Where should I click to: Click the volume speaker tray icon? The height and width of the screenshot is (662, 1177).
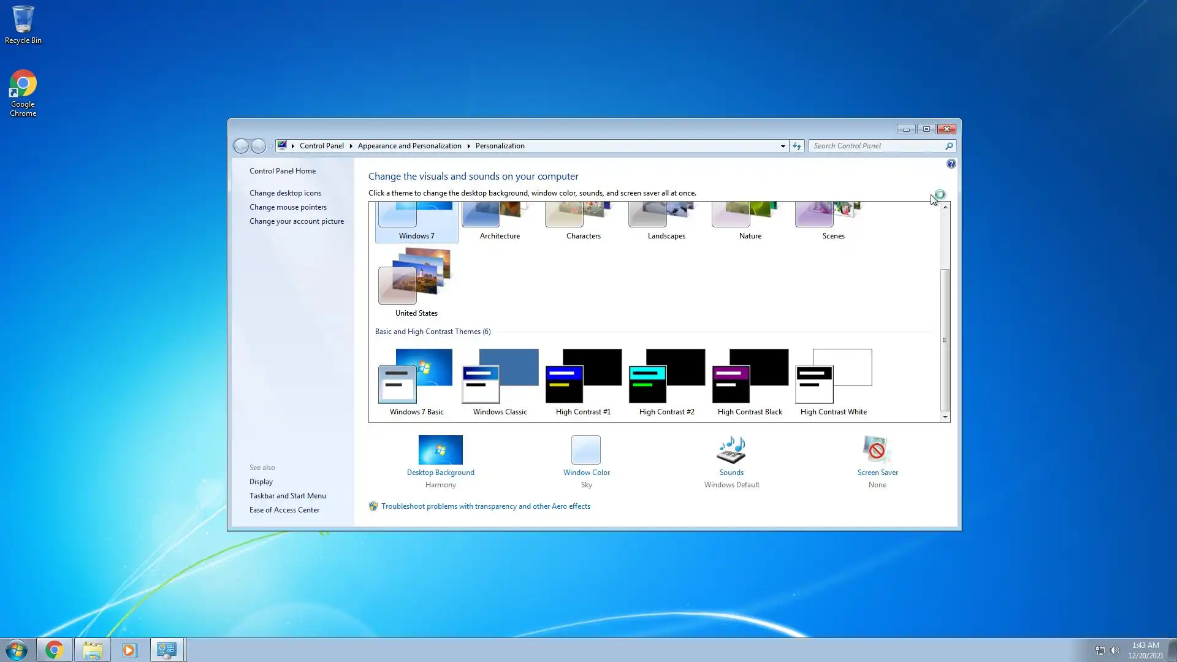click(x=1114, y=650)
